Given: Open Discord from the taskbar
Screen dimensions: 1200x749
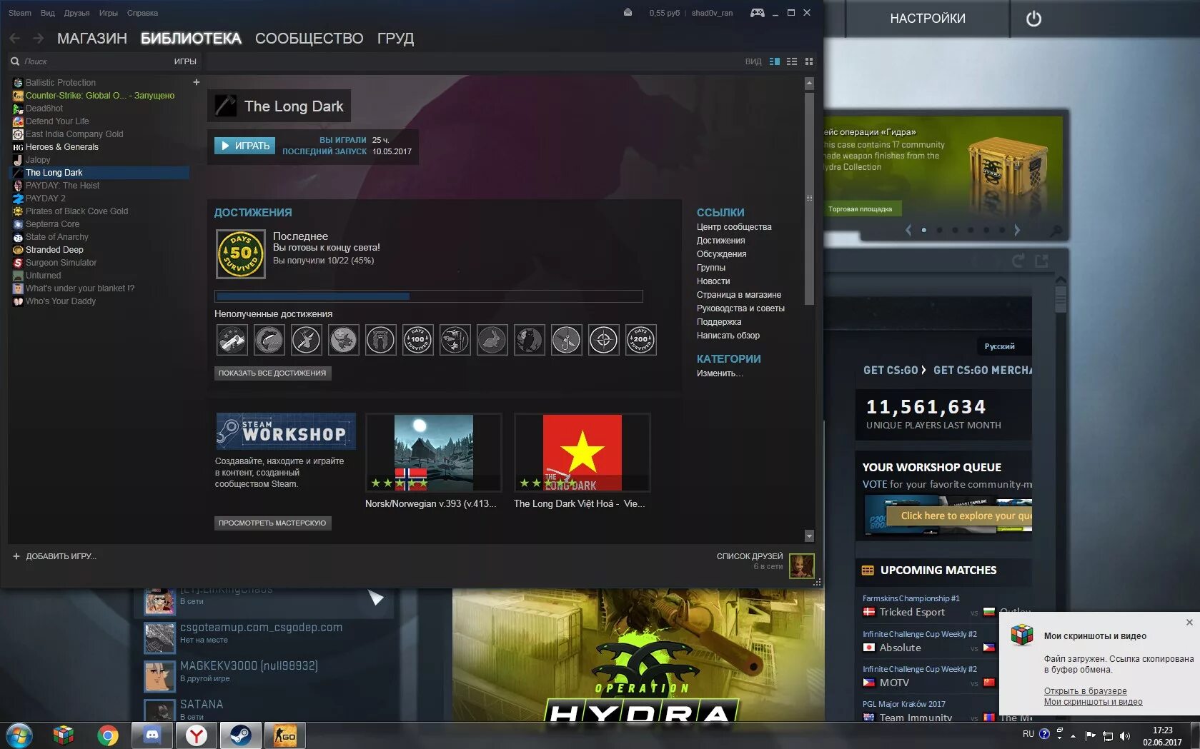Looking at the screenshot, I should [152, 735].
